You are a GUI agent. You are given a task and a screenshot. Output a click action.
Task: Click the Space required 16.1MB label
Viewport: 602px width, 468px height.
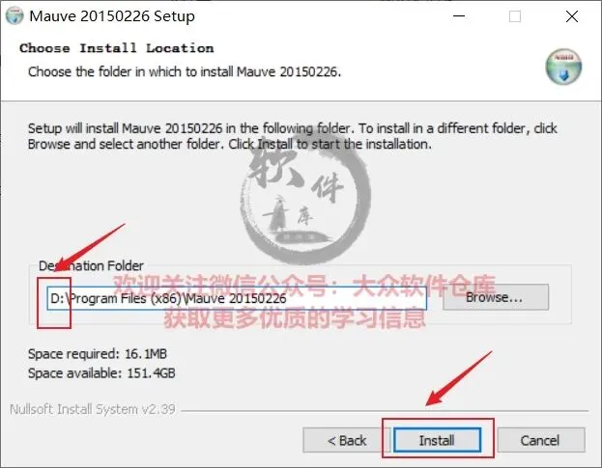pyautogui.click(x=98, y=353)
